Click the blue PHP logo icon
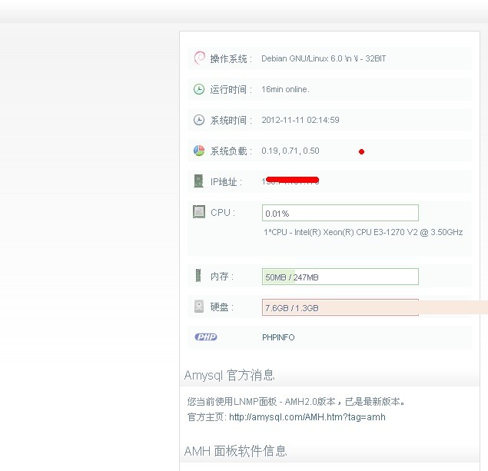 (x=206, y=337)
